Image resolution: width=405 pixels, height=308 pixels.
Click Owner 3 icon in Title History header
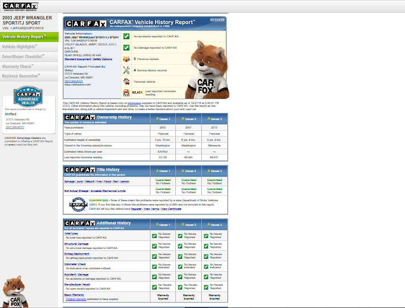(209, 171)
